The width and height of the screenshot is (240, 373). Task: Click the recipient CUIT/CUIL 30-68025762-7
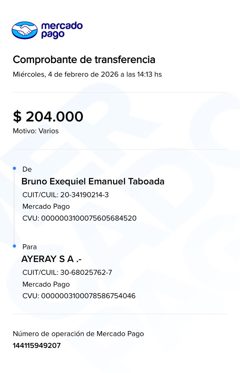pos(67,272)
